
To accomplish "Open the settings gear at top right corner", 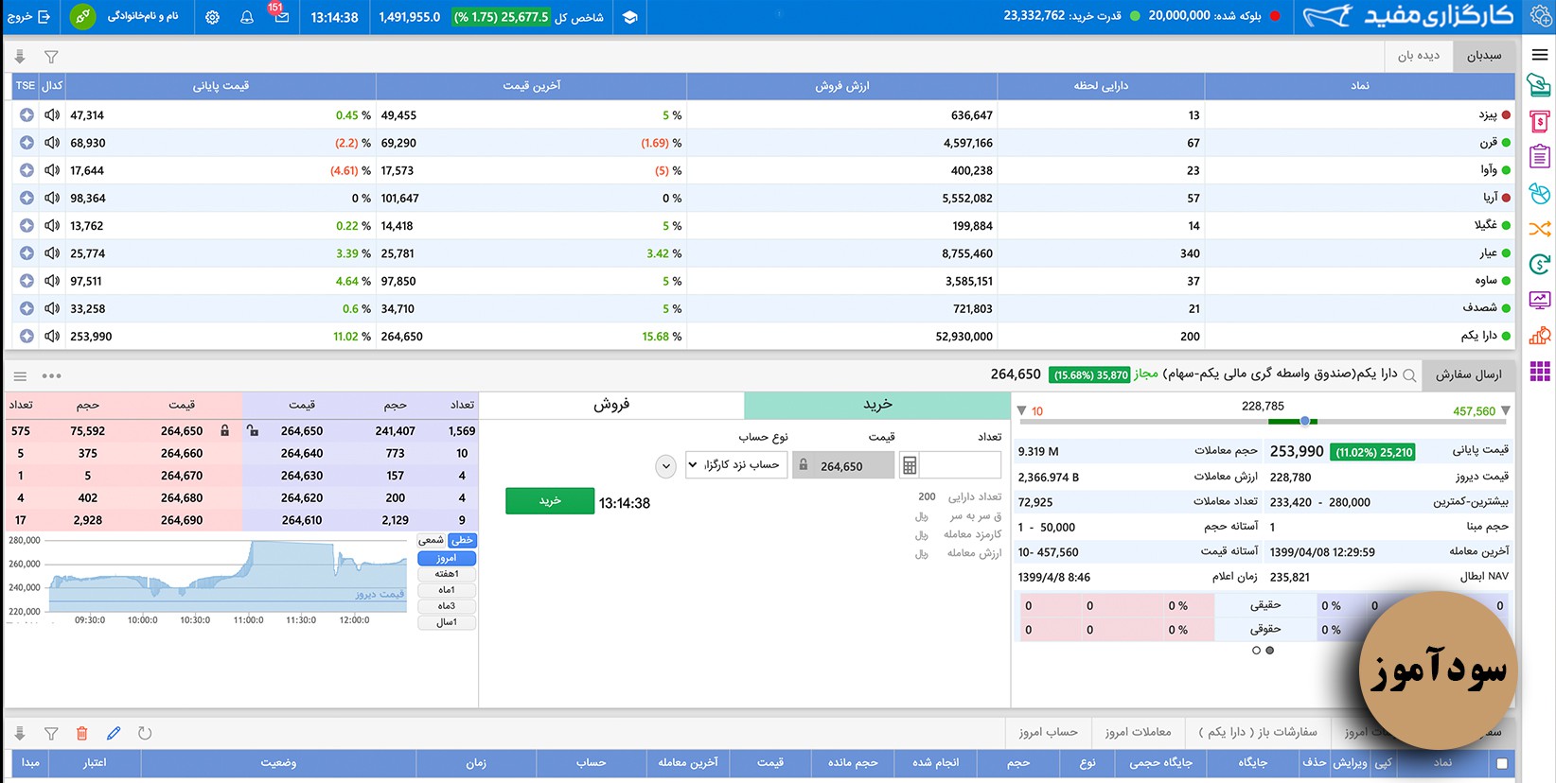I will tap(1541, 16).
